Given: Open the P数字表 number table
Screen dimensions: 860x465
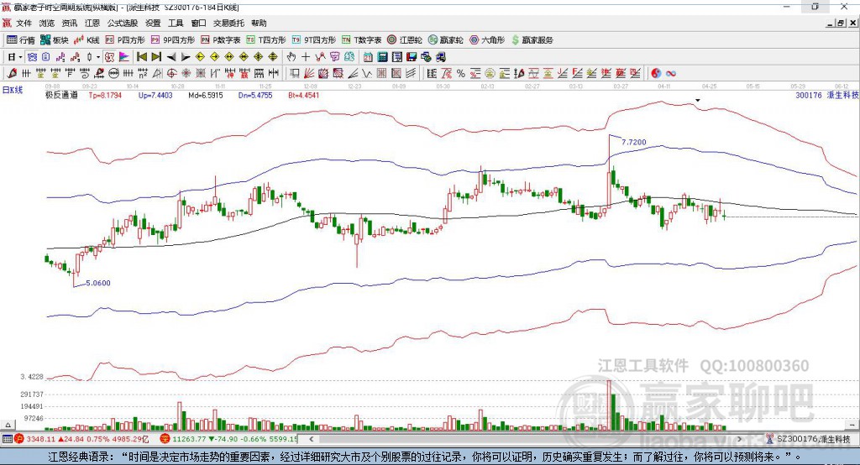Looking at the screenshot, I should pyautogui.click(x=221, y=40).
